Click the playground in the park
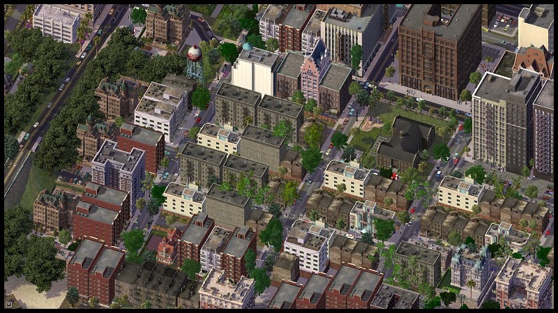558x313 pixels. [372, 123]
